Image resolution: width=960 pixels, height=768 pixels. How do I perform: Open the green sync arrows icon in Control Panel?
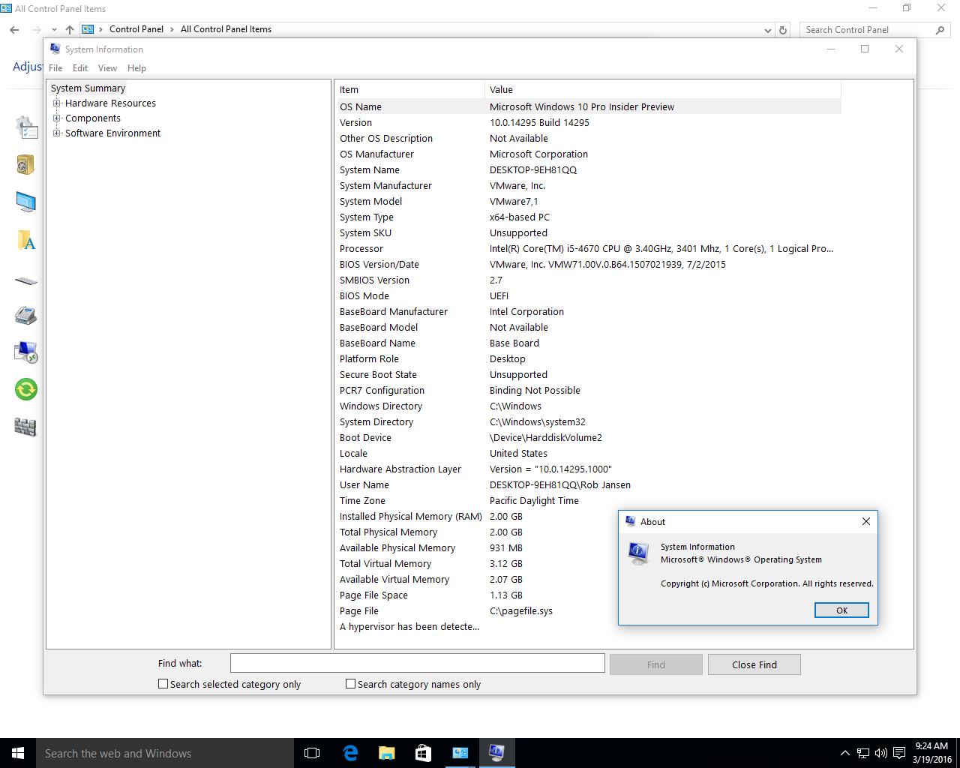[x=25, y=389]
